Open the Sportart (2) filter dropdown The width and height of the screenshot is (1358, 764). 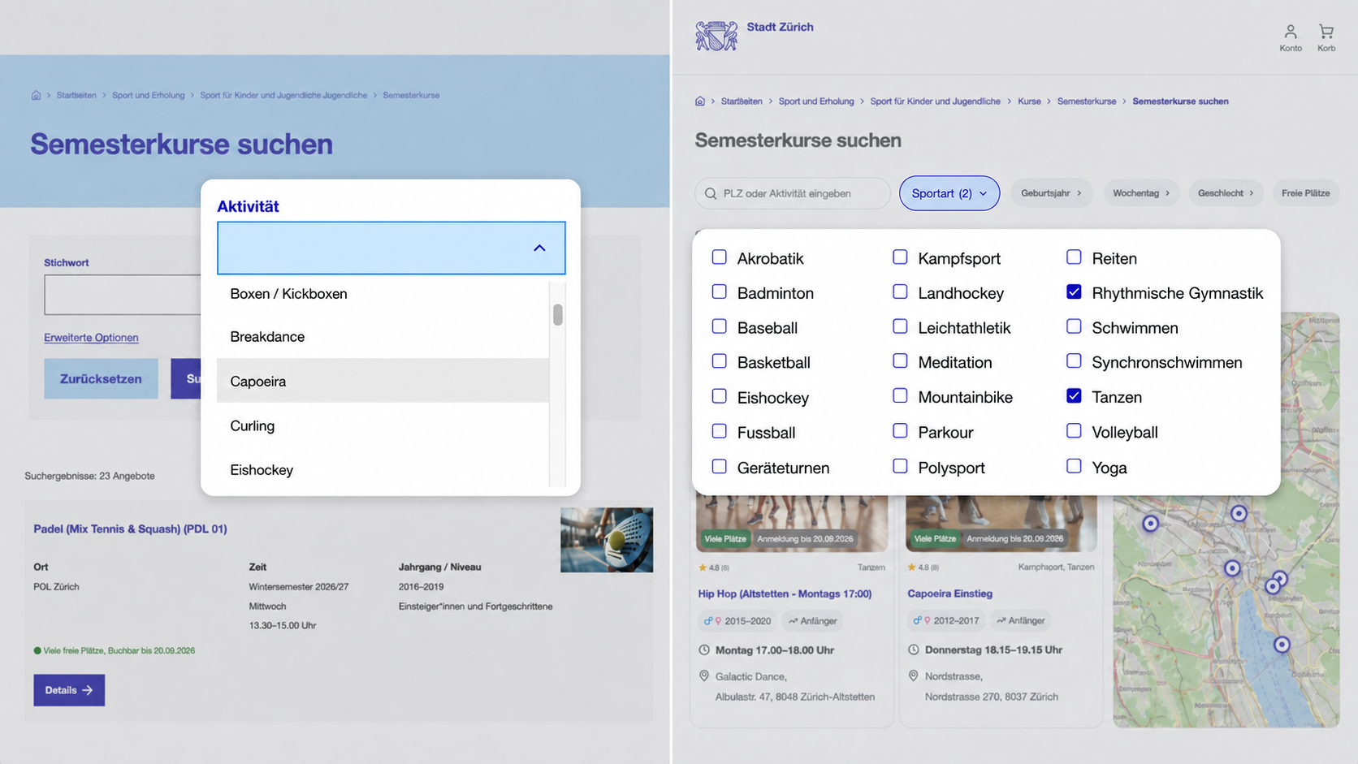pos(949,193)
